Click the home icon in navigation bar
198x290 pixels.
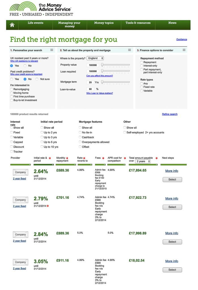coord(12,25)
